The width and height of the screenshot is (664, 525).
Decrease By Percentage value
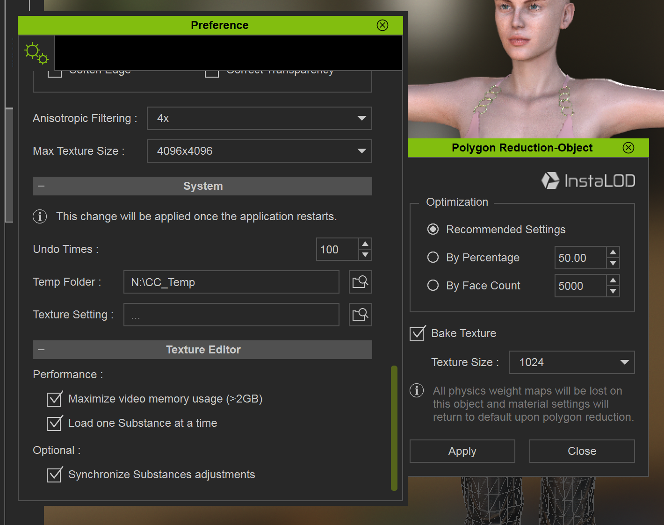click(x=613, y=263)
